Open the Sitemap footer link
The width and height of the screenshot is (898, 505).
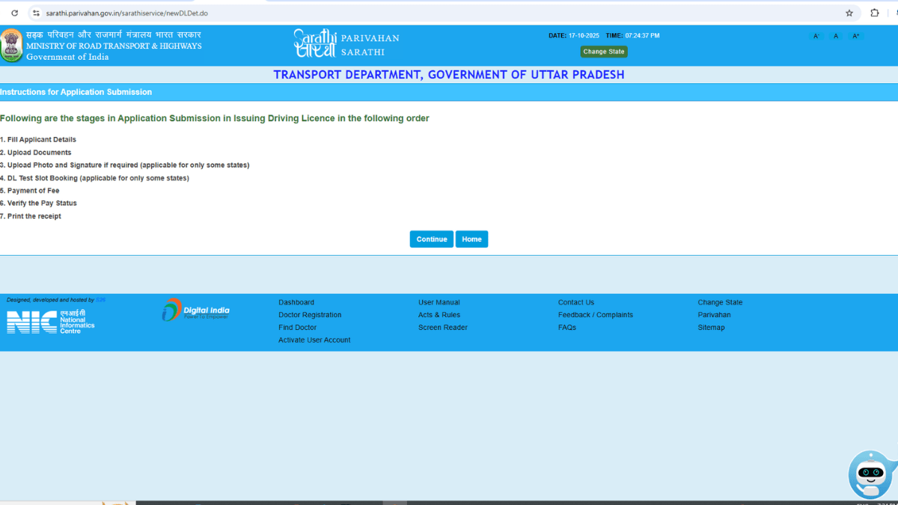(x=711, y=328)
